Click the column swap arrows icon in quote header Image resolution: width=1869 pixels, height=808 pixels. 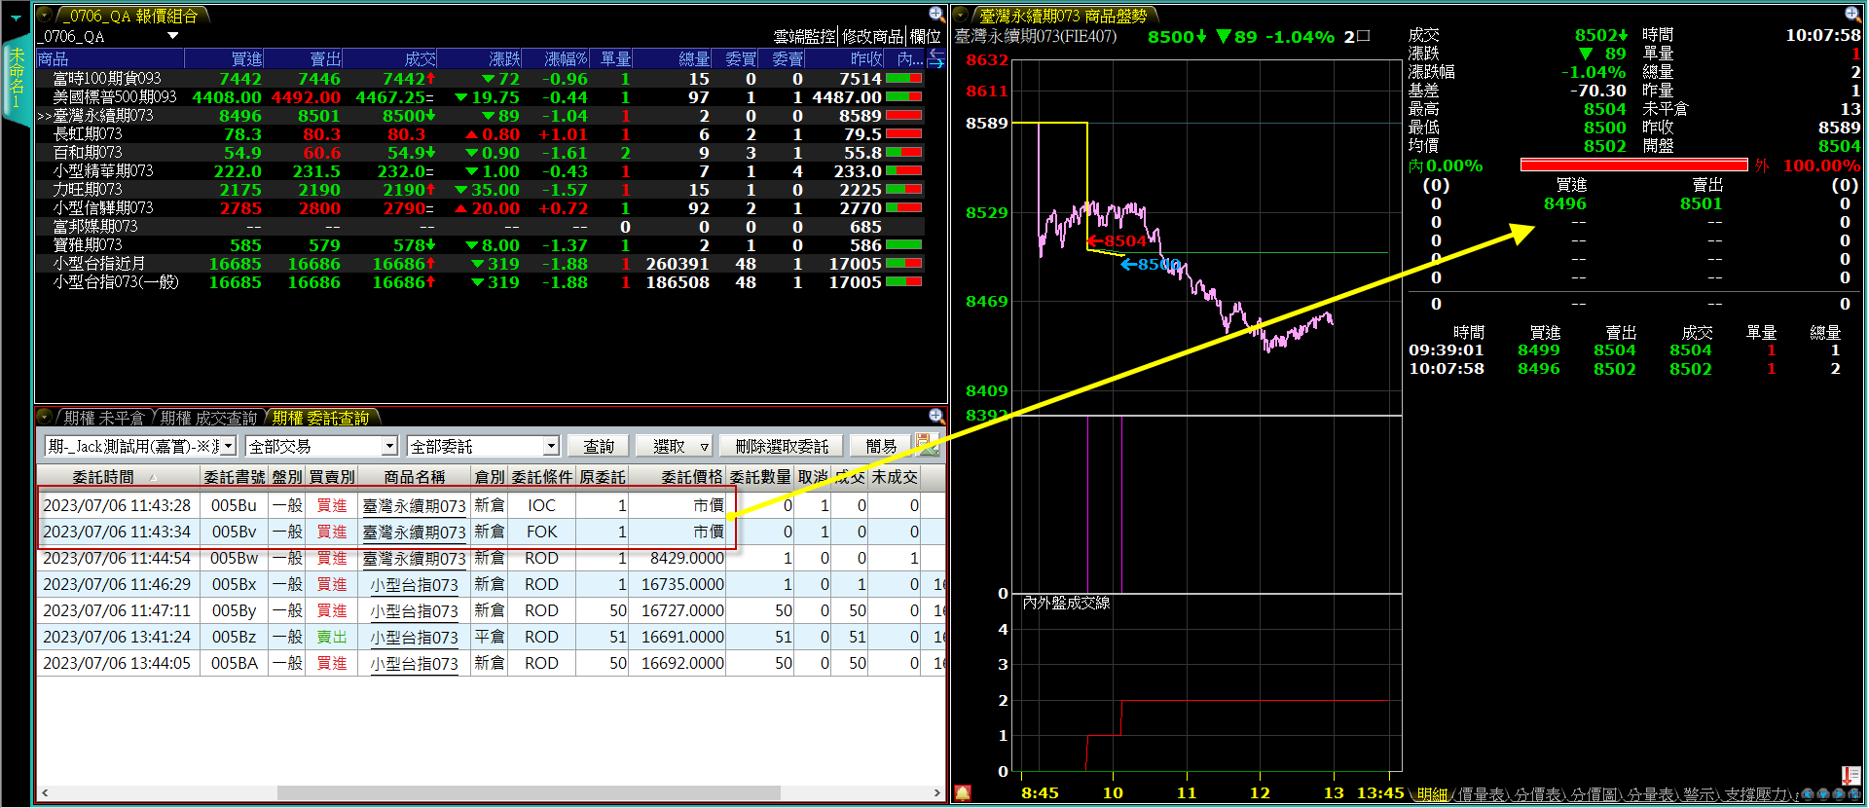pyautogui.click(x=935, y=59)
